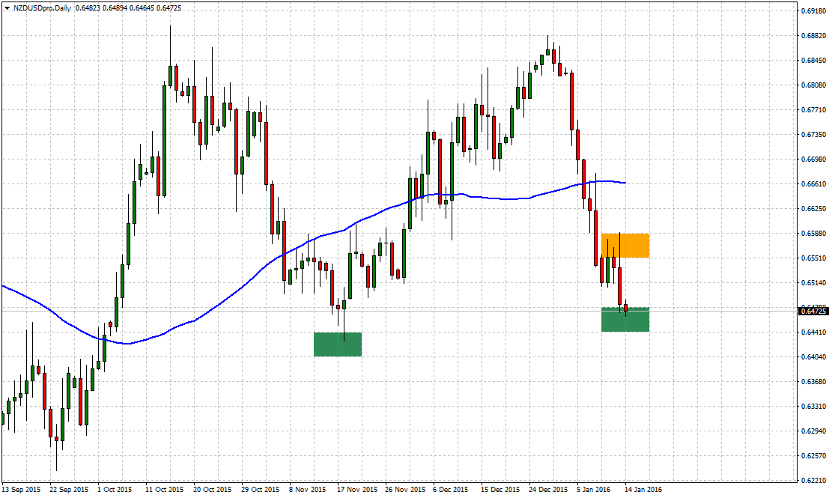Click the 5 Jan 2016 date label
This screenshot has height=498, width=829.
(x=595, y=490)
